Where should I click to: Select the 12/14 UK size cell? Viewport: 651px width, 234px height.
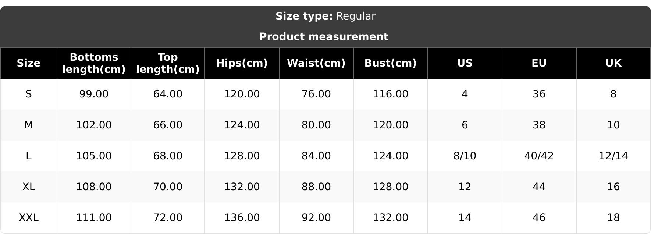613,156
